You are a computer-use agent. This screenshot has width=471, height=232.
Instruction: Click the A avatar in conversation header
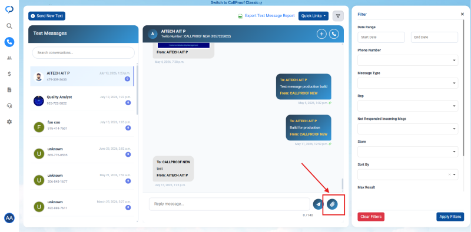[152, 34]
